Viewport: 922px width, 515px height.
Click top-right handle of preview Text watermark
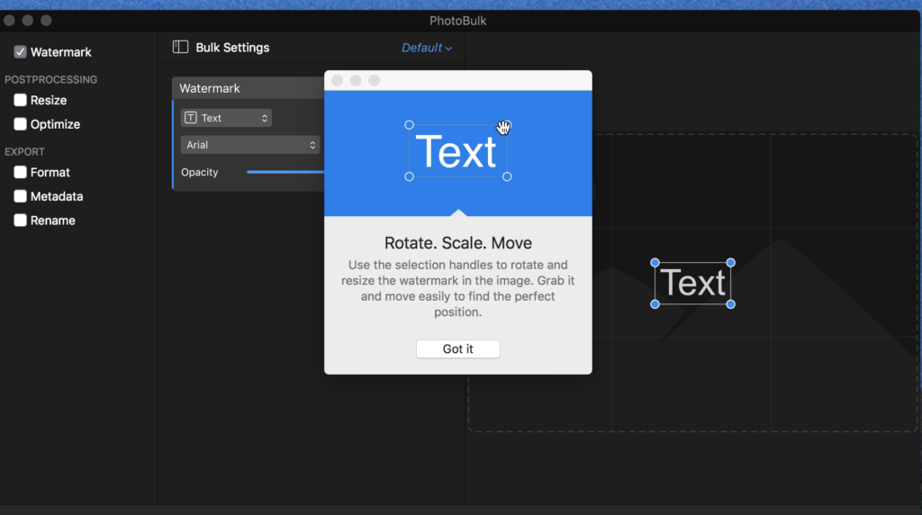pyautogui.click(x=730, y=263)
